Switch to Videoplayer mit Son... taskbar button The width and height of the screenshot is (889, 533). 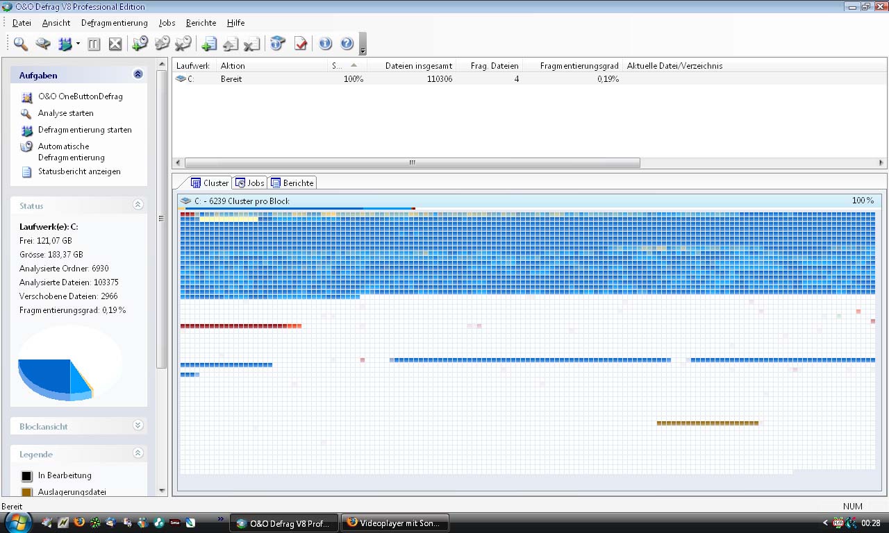click(x=395, y=523)
